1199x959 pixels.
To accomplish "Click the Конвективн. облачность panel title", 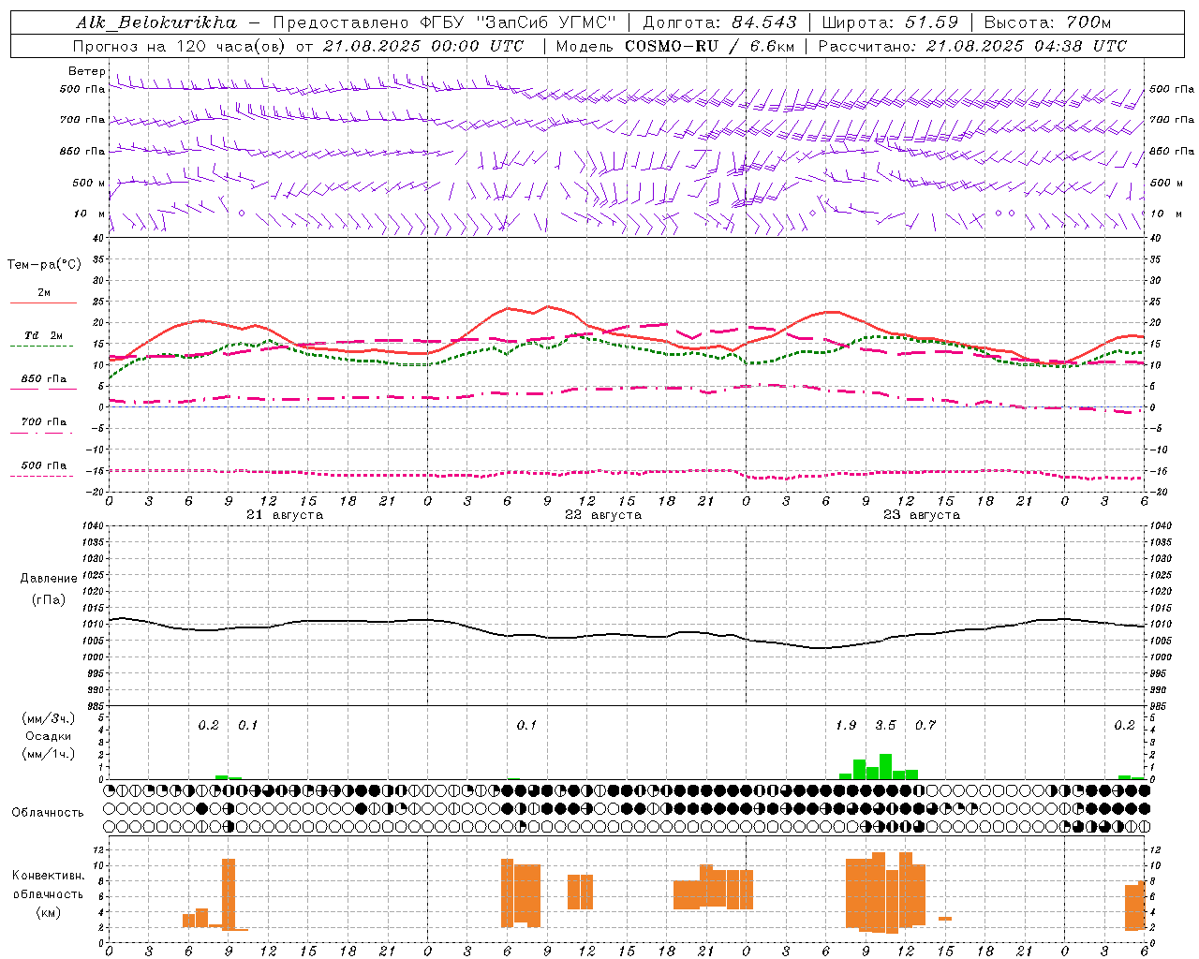I will pos(49,885).
